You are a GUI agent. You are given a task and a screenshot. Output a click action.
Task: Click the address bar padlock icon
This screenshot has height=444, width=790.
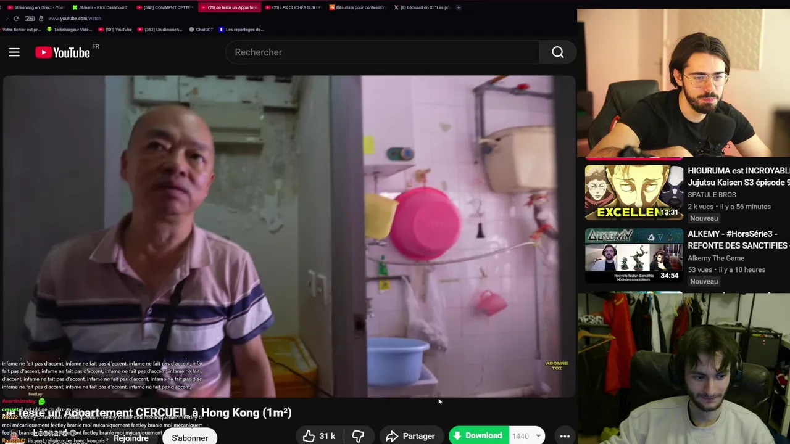click(41, 18)
